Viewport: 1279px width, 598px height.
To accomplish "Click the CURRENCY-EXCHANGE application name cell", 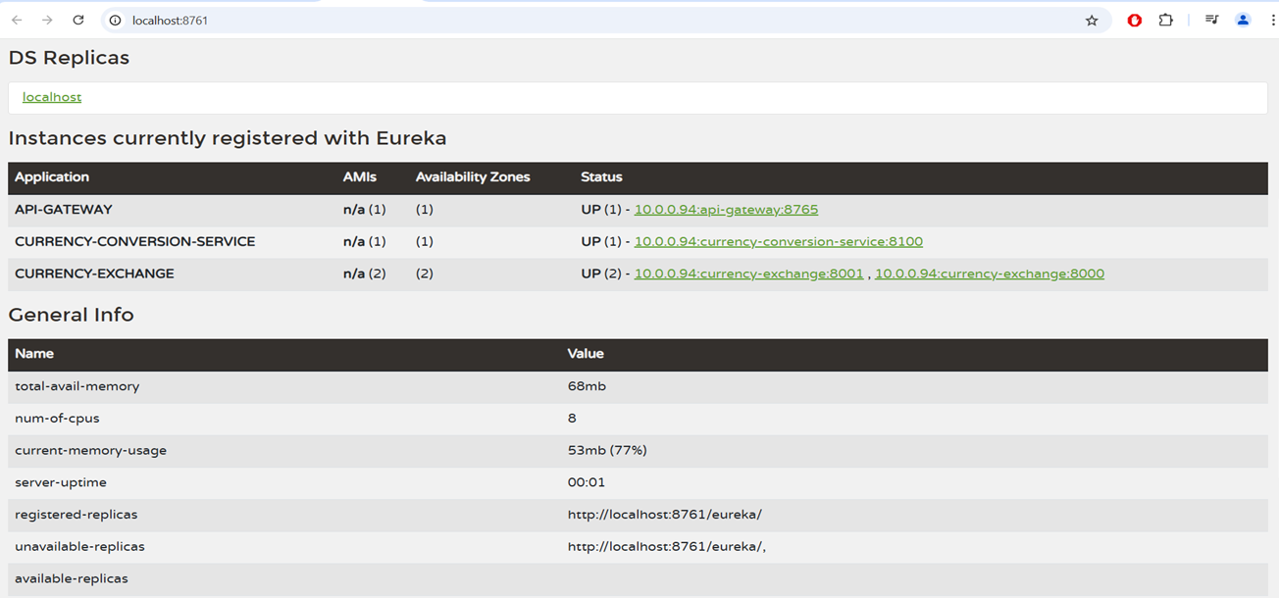I will pyautogui.click(x=94, y=274).
